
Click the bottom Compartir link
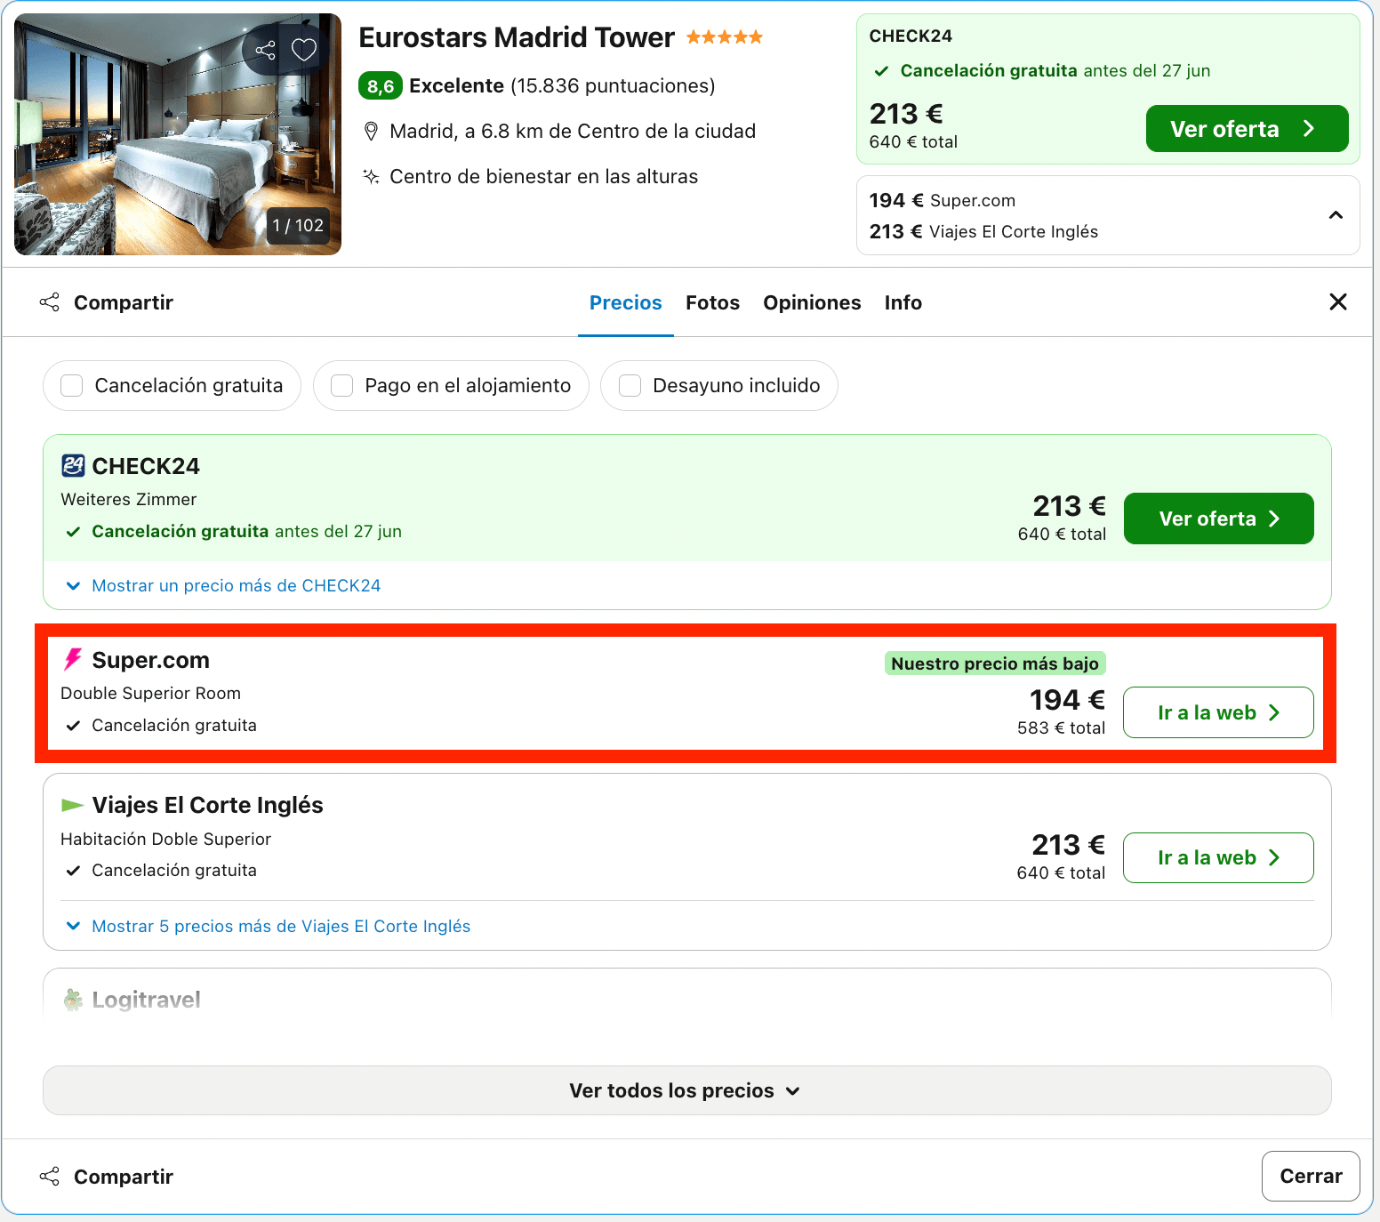tap(124, 1177)
